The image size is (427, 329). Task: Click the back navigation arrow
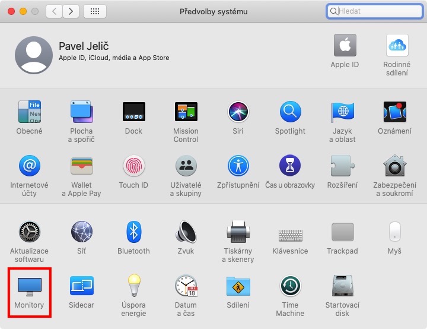pos(54,11)
